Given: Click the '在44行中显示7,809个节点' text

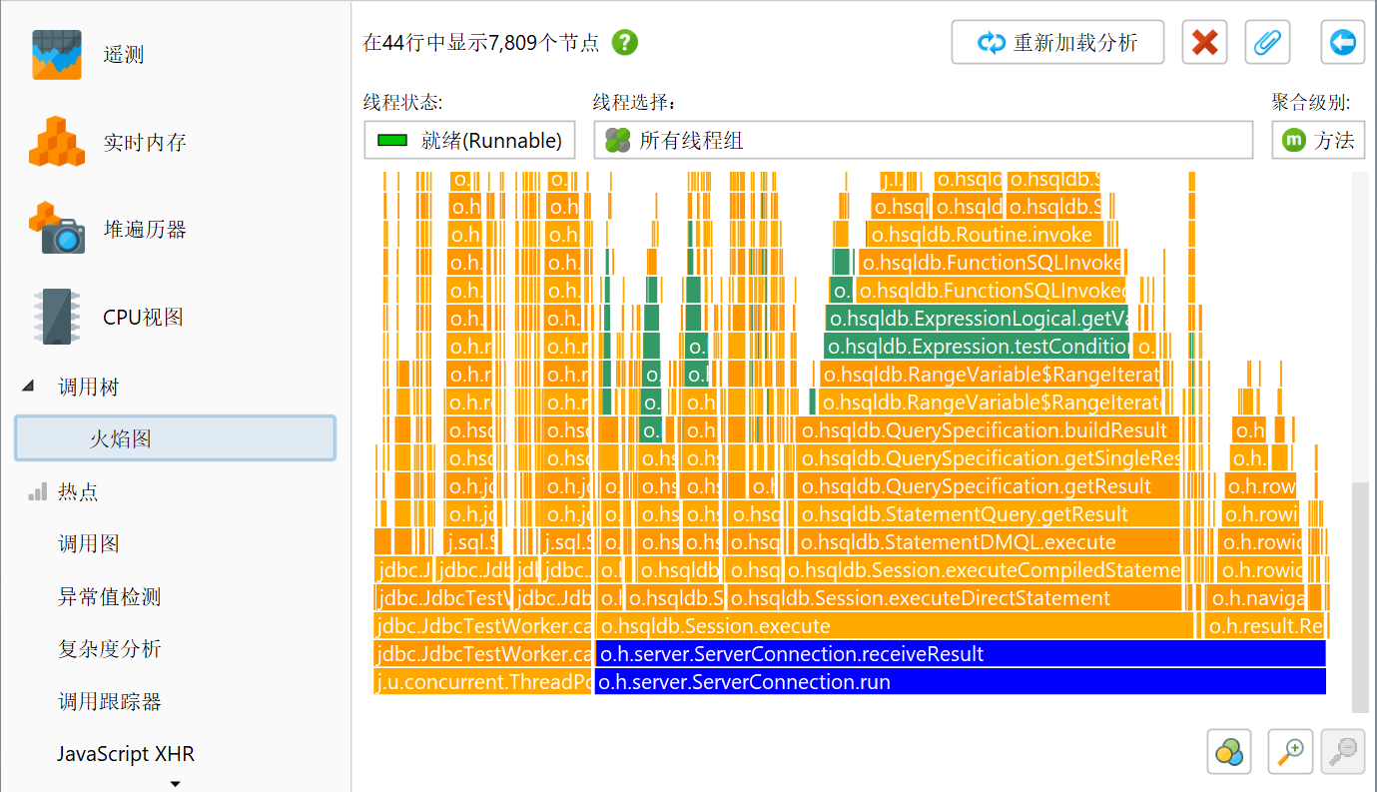Looking at the screenshot, I should tap(480, 43).
